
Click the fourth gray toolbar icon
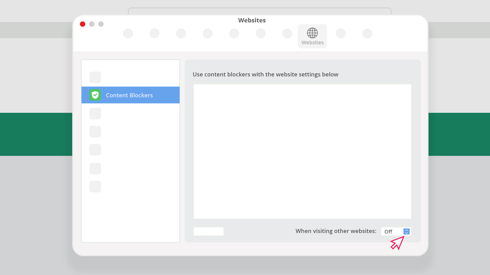pos(208,33)
